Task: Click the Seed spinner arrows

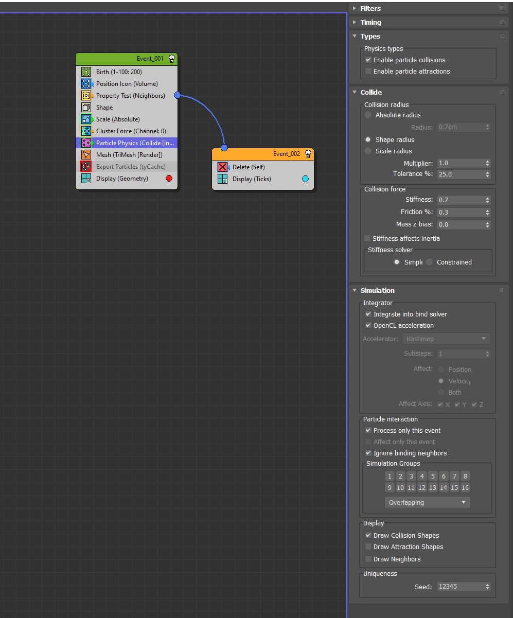Action: click(488, 587)
